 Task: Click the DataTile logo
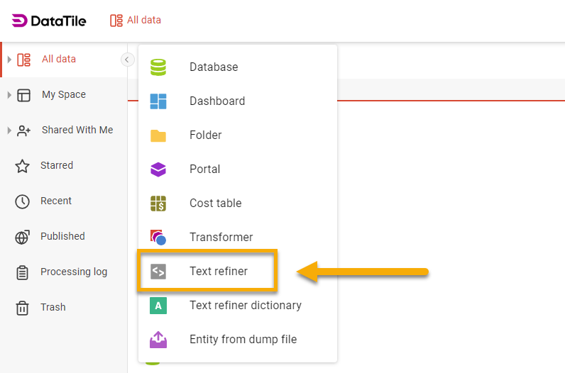[49, 21]
